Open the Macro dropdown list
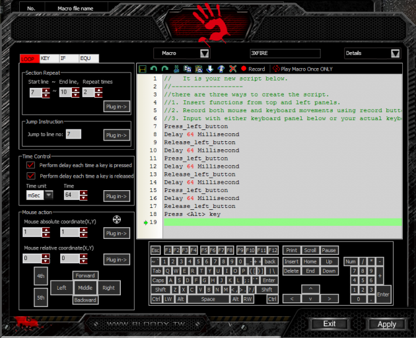416x338 pixels. pyautogui.click(x=204, y=53)
